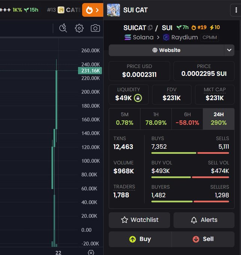The height and width of the screenshot is (255, 241).
Task: Click the PRICE 0.0002295 SUI box
Action: point(204,71)
